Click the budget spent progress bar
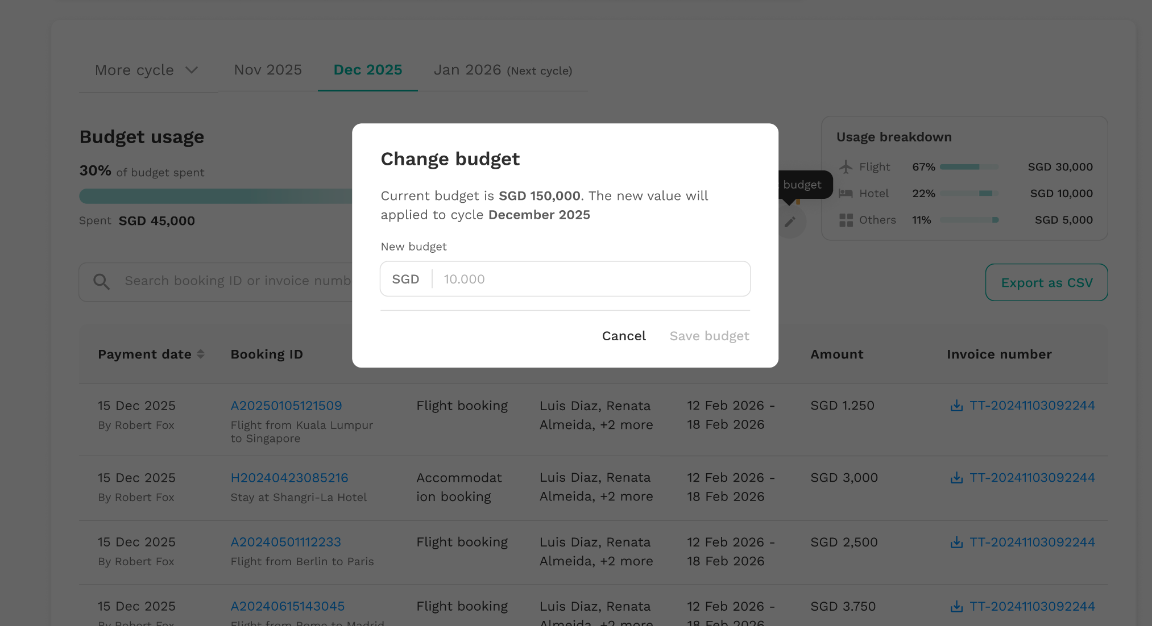 216,197
